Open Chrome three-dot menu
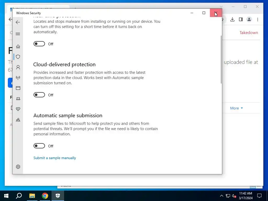This screenshot has width=268, height=201. pos(258,19)
